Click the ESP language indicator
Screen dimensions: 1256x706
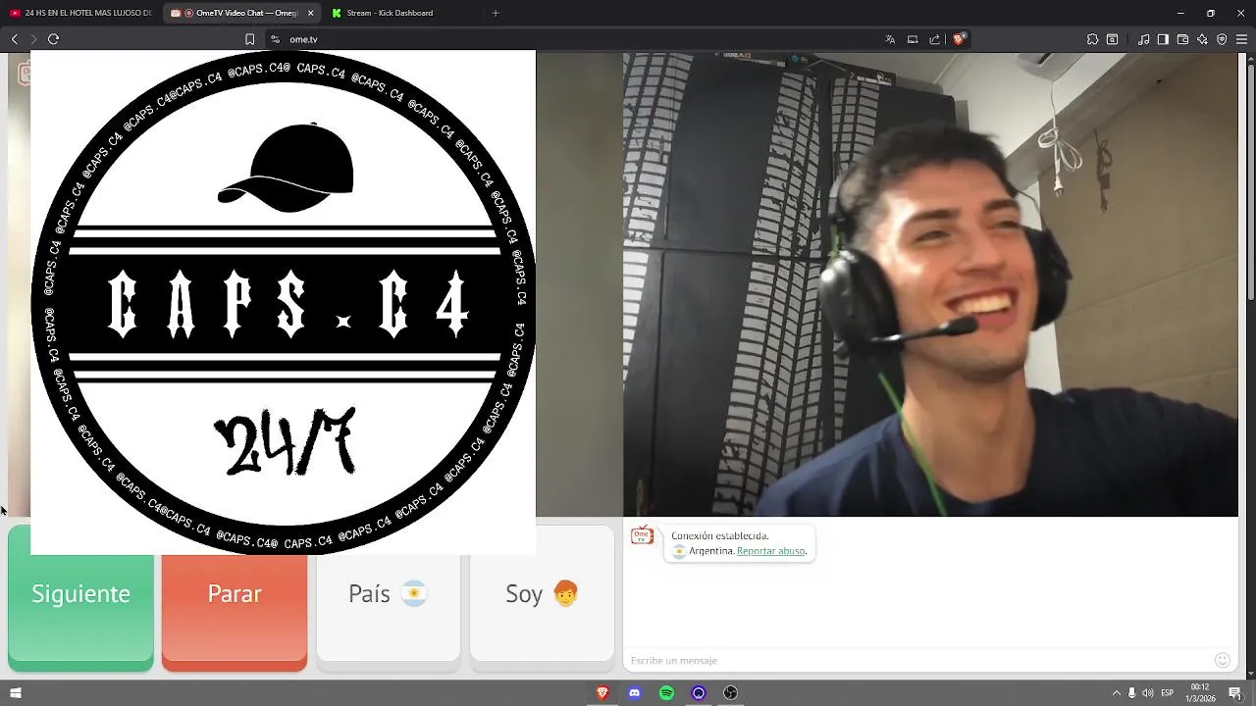(1168, 693)
